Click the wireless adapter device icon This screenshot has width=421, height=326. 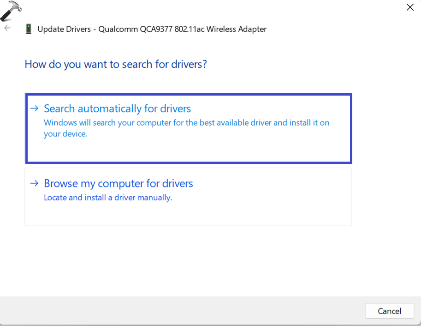29,29
